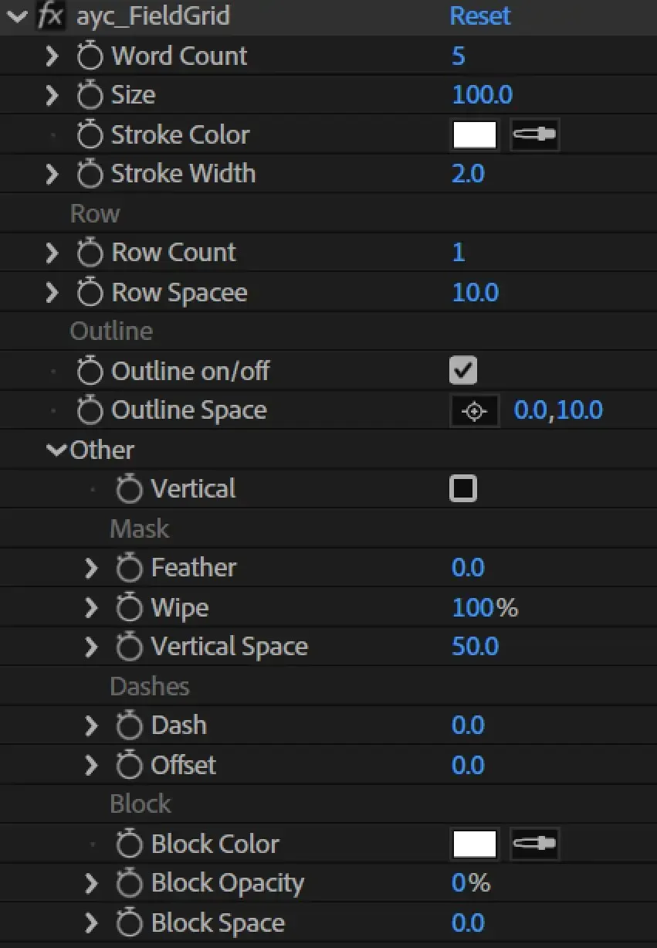
Task: Enable the Vertical checkbox
Action: click(x=463, y=488)
